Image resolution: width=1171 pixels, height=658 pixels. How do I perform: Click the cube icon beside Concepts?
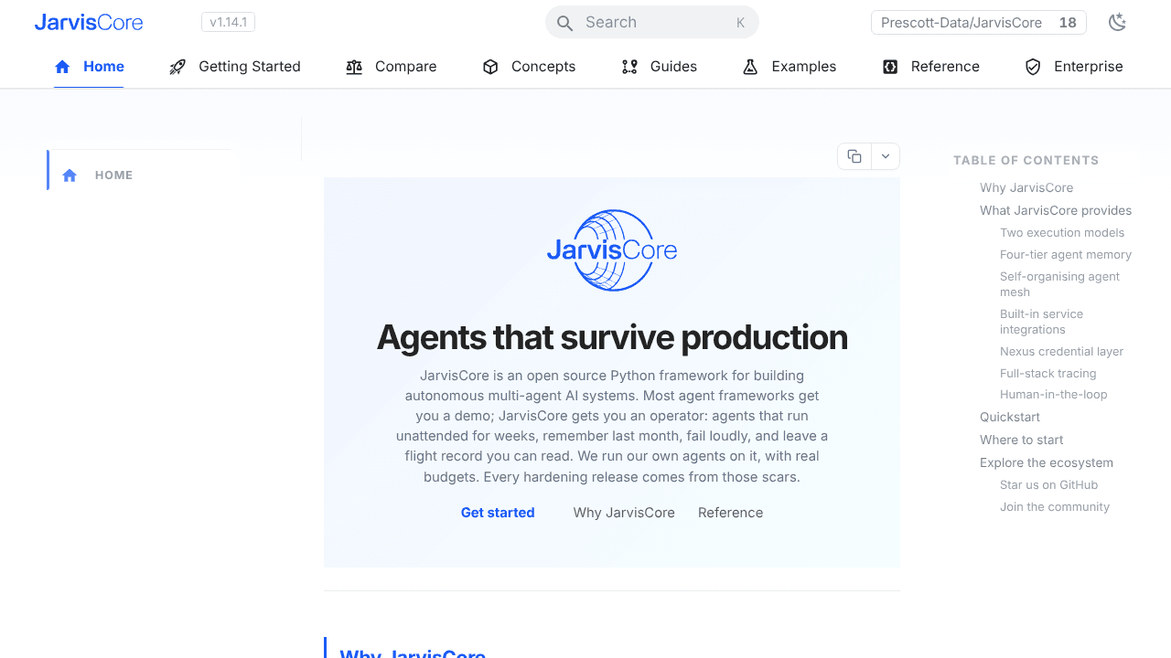pos(490,67)
